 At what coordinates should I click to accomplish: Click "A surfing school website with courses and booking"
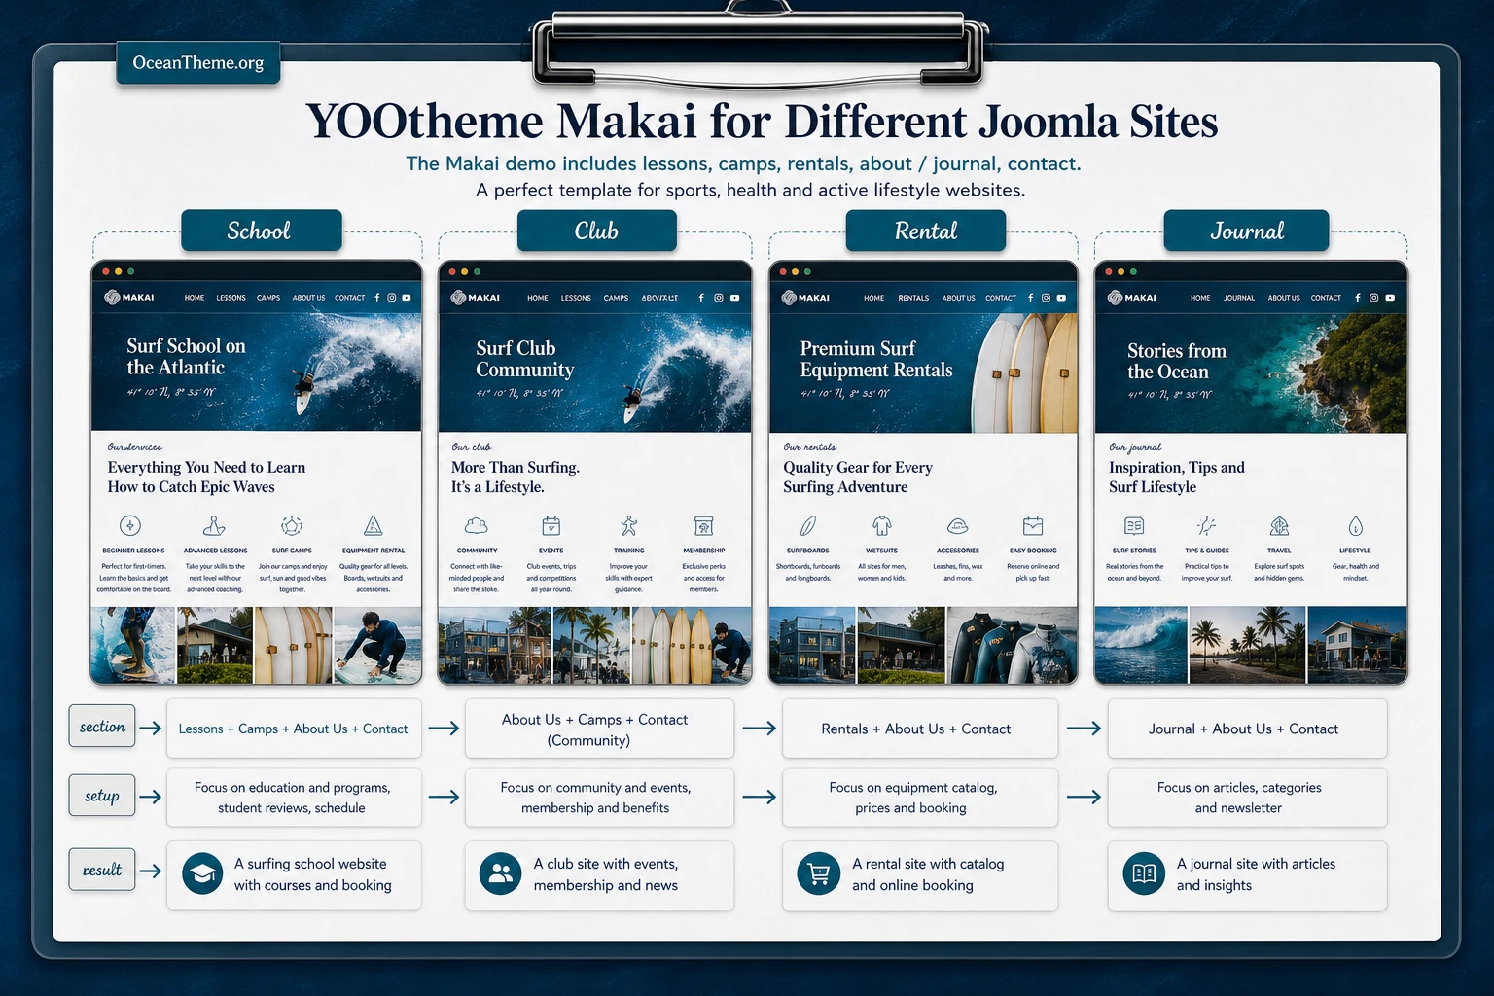coord(312,874)
